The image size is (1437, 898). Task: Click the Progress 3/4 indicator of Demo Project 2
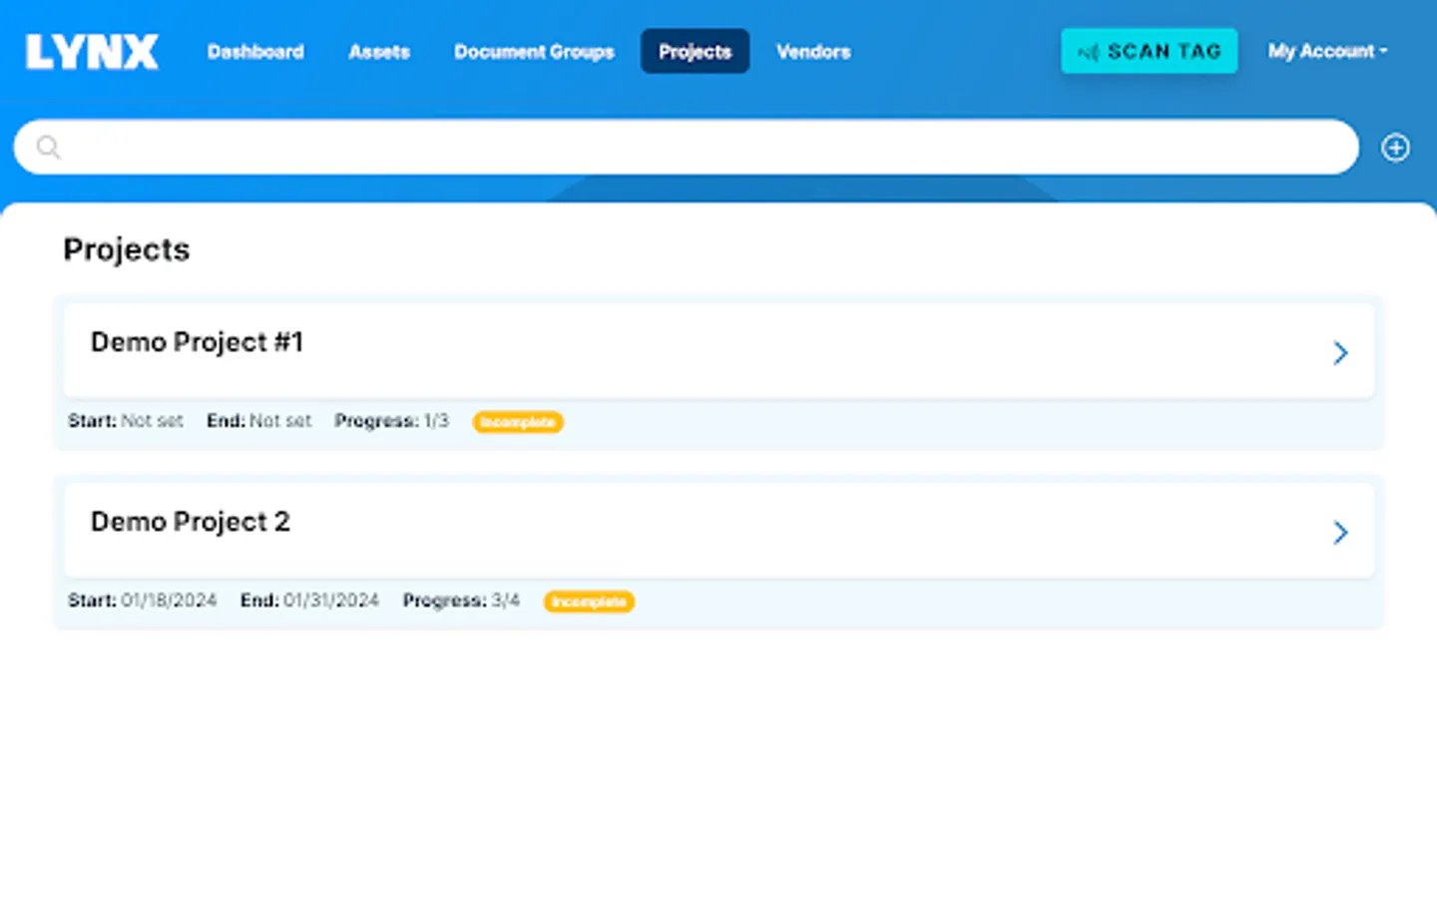click(461, 601)
